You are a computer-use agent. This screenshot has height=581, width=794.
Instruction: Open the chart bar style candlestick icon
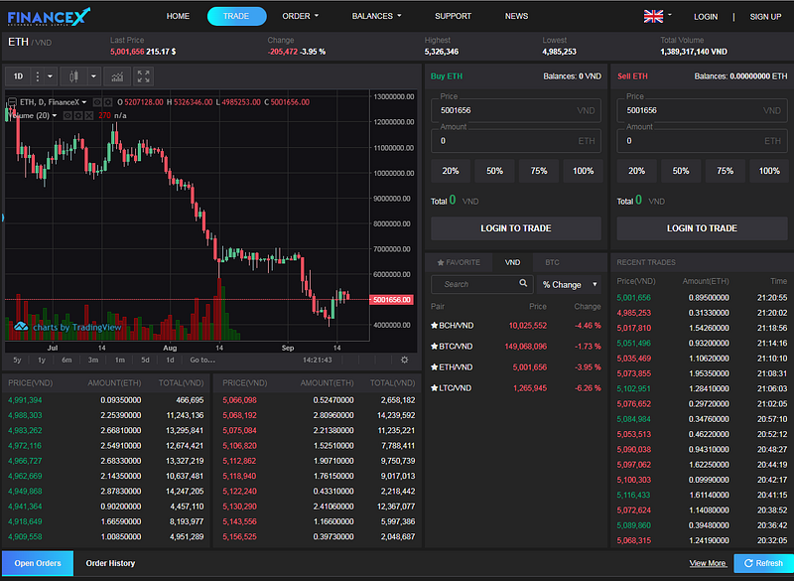click(x=73, y=76)
